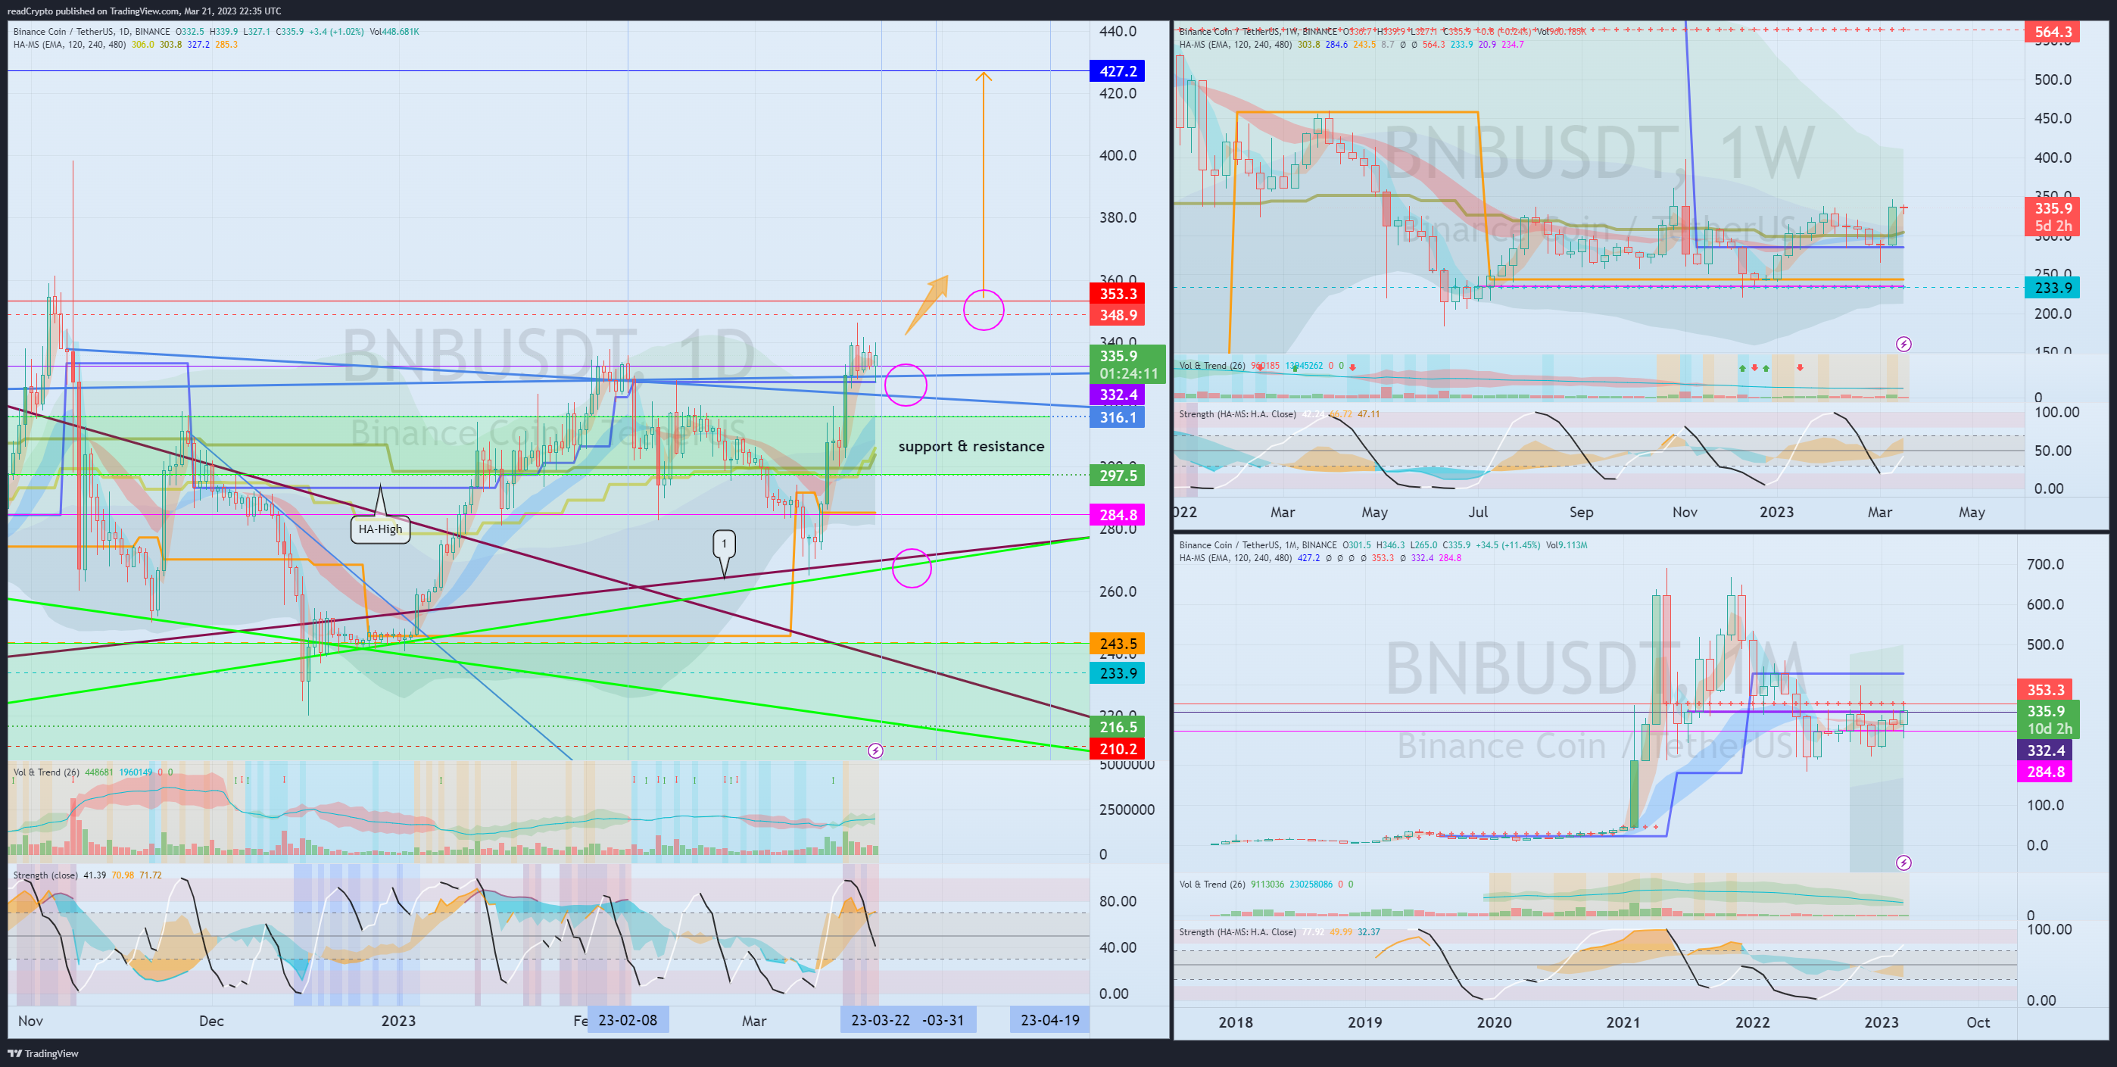This screenshot has width=2117, height=1067.
Task: Click the 23-03-22 date marker
Action: click(880, 1020)
